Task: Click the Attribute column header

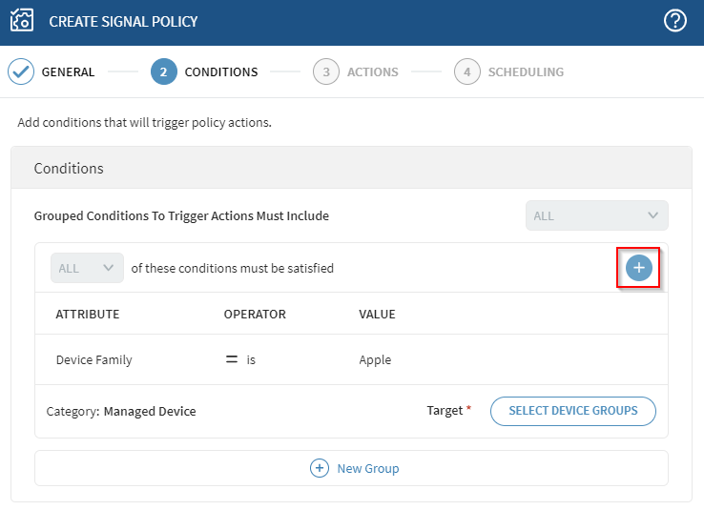Action: (x=87, y=314)
